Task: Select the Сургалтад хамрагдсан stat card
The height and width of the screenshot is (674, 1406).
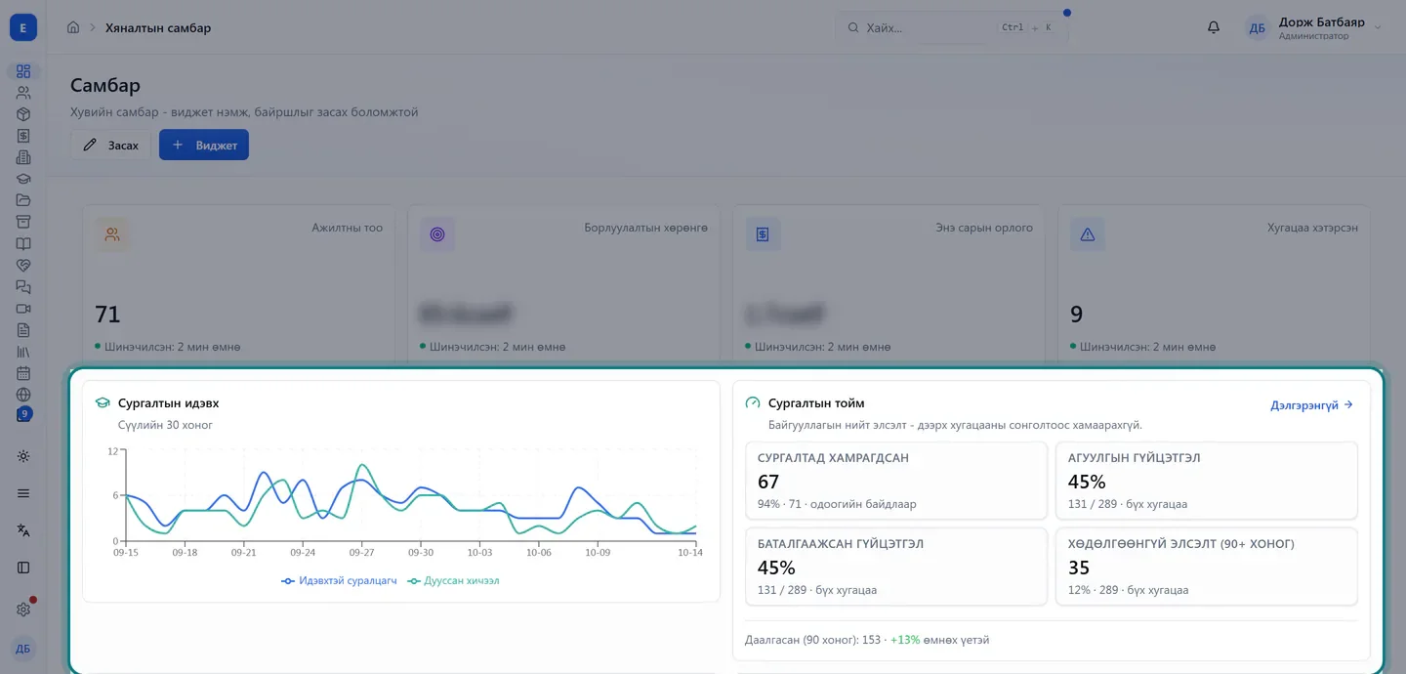Action: [x=896, y=481]
